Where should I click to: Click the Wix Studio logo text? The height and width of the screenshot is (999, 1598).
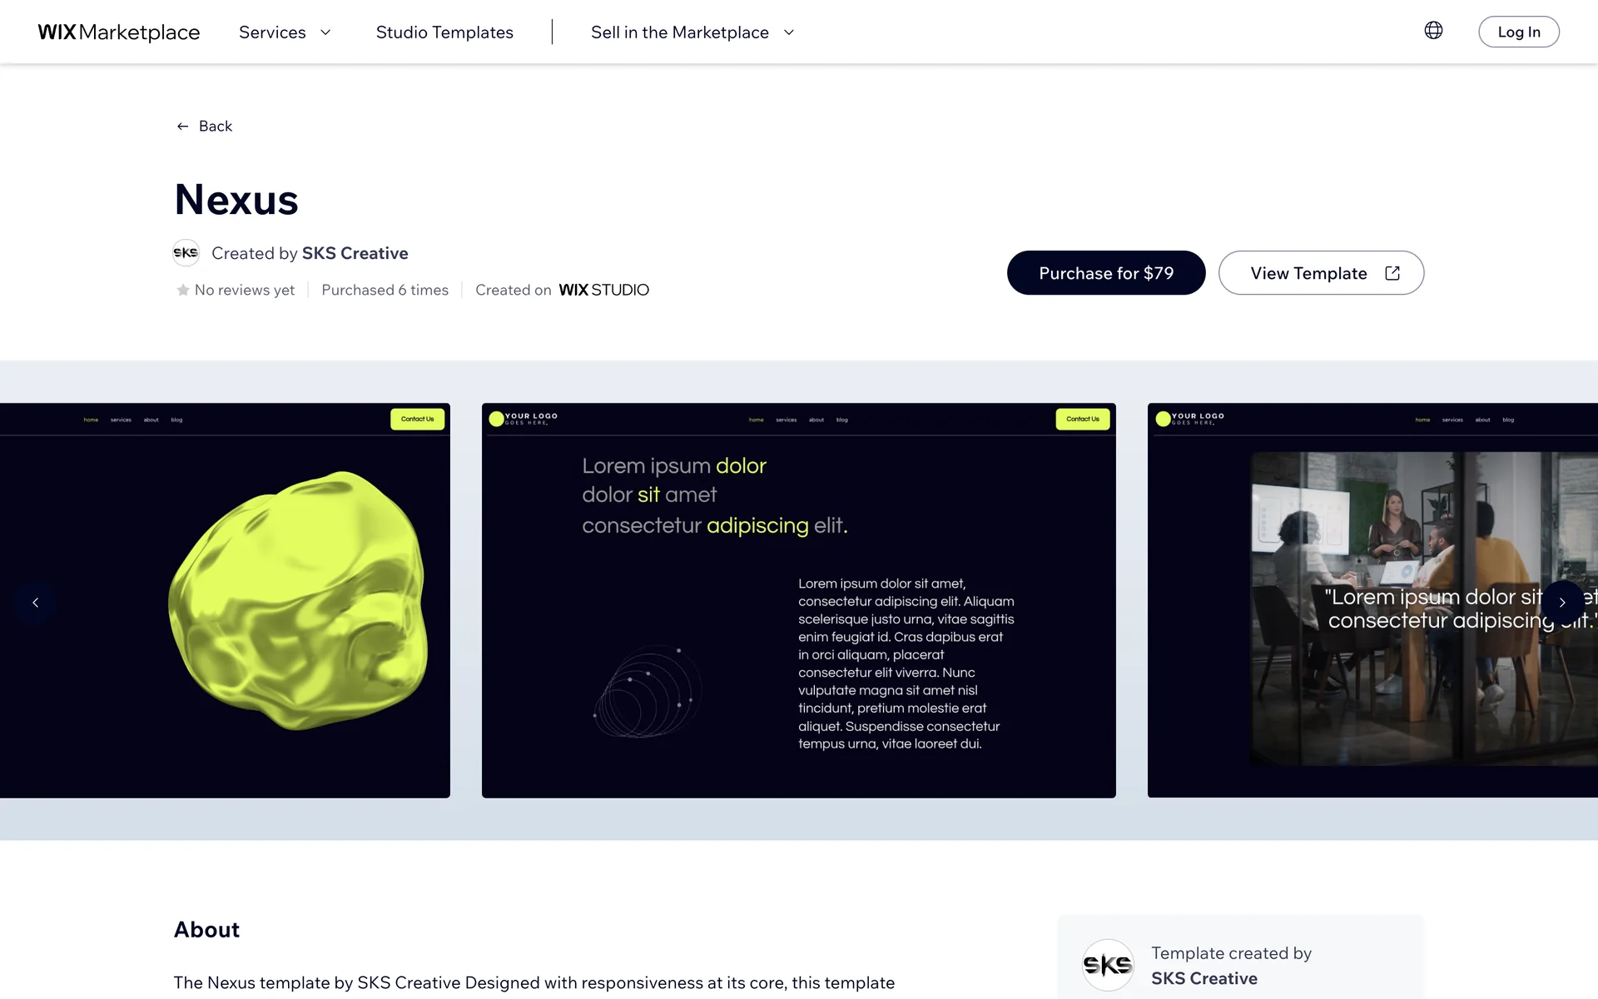pyautogui.click(x=603, y=291)
